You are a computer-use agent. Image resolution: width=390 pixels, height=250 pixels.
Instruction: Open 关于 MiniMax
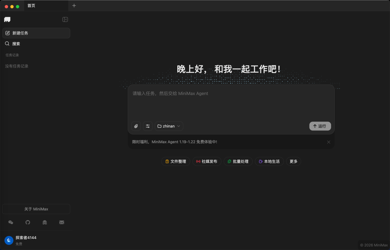tap(36, 209)
